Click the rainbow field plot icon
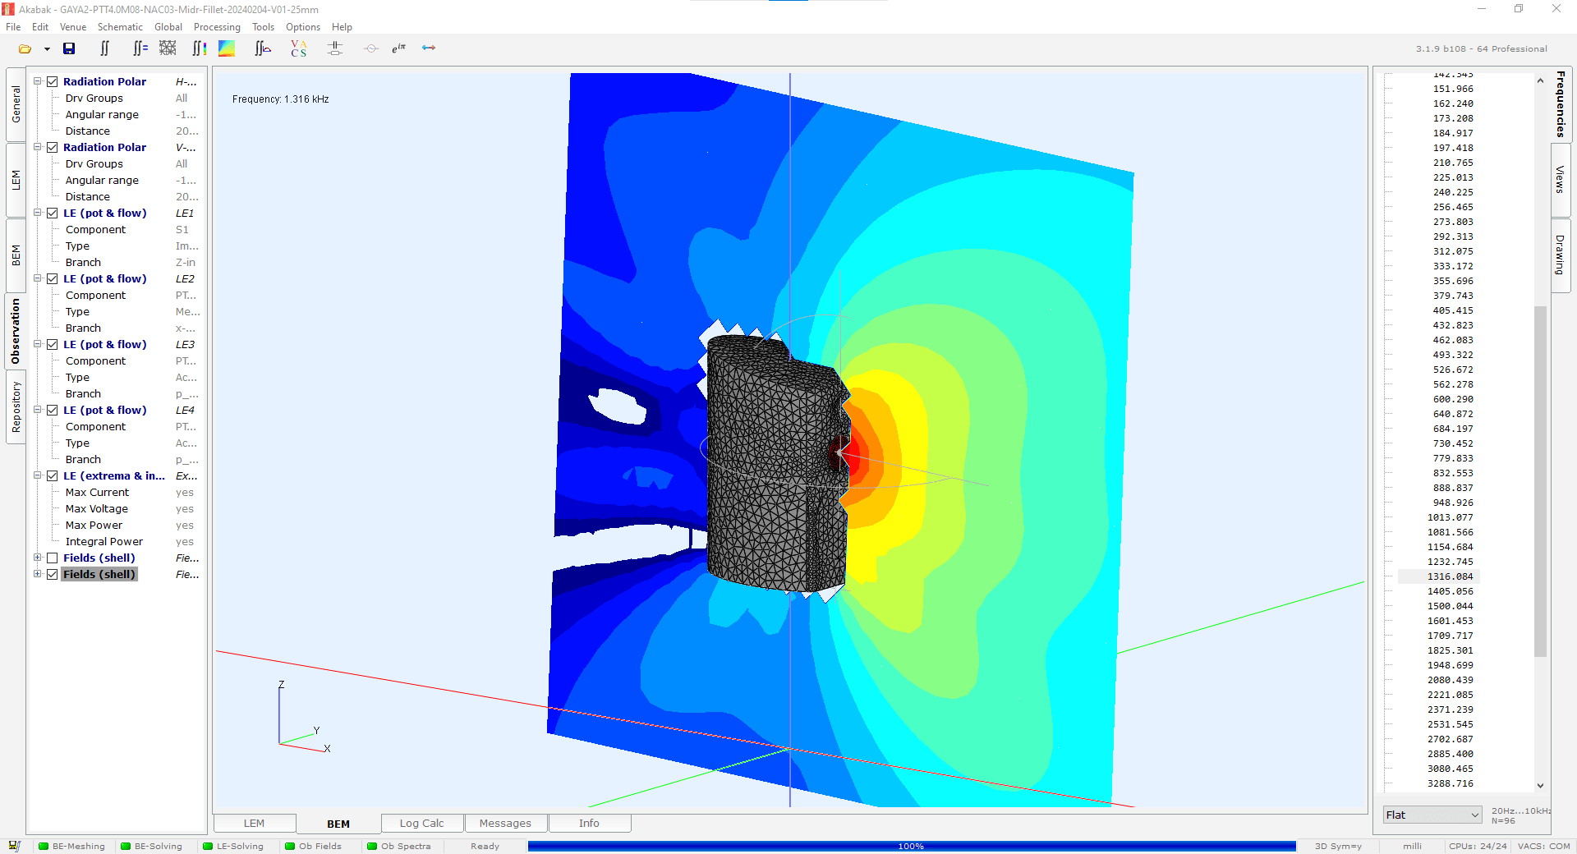1577x854 pixels. pyautogui.click(x=227, y=48)
